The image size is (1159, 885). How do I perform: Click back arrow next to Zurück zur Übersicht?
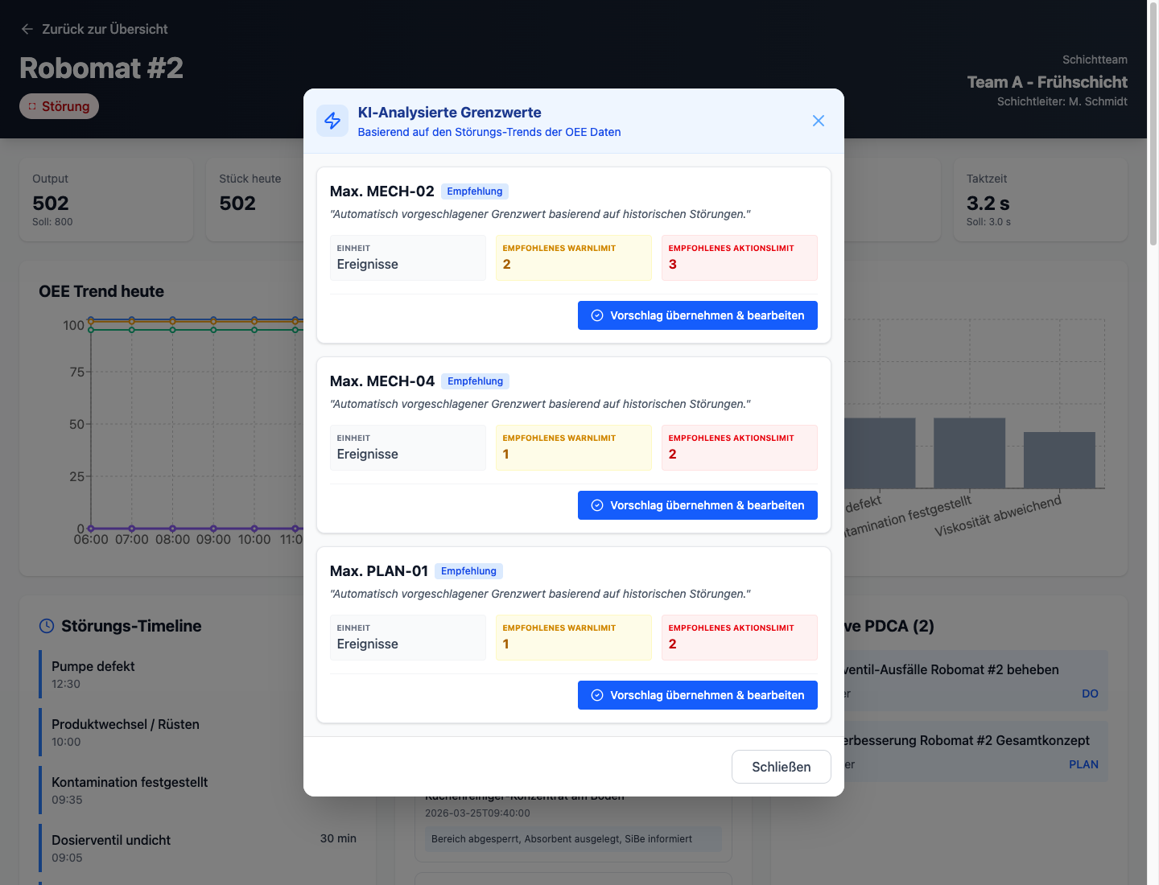(x=27, y=29)
